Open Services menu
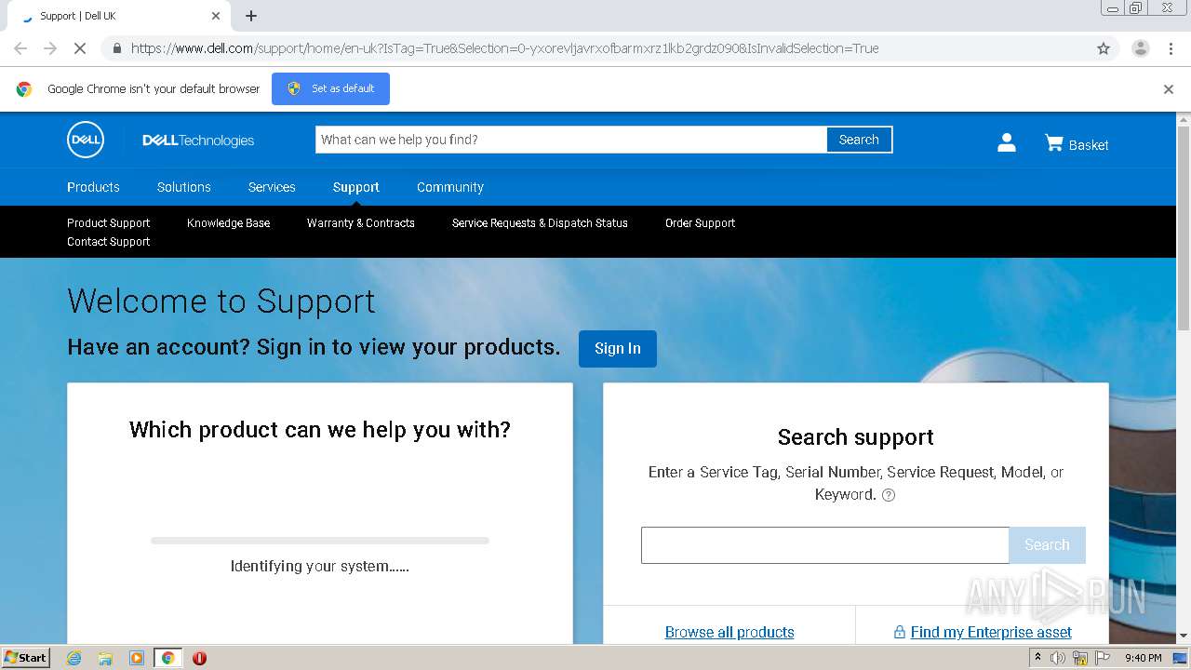This screenshot has width=1191, height=670. tap(272, 187)
